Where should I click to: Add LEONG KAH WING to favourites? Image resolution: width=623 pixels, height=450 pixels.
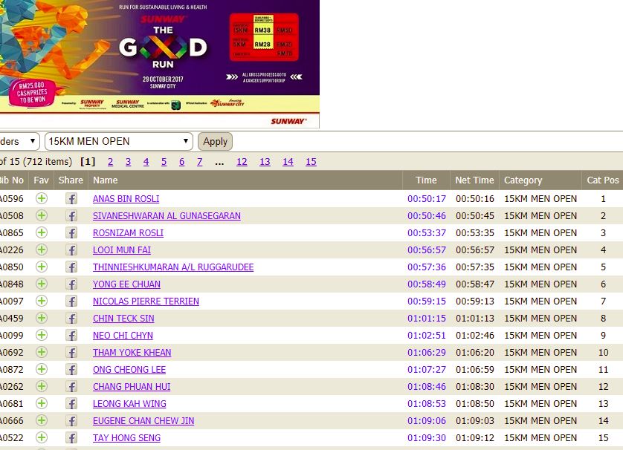[42, 403]
